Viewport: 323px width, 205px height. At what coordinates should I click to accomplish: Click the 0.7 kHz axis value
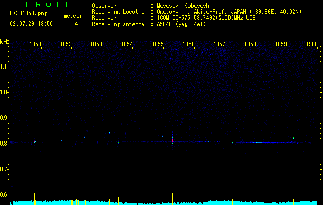(4, 169)
